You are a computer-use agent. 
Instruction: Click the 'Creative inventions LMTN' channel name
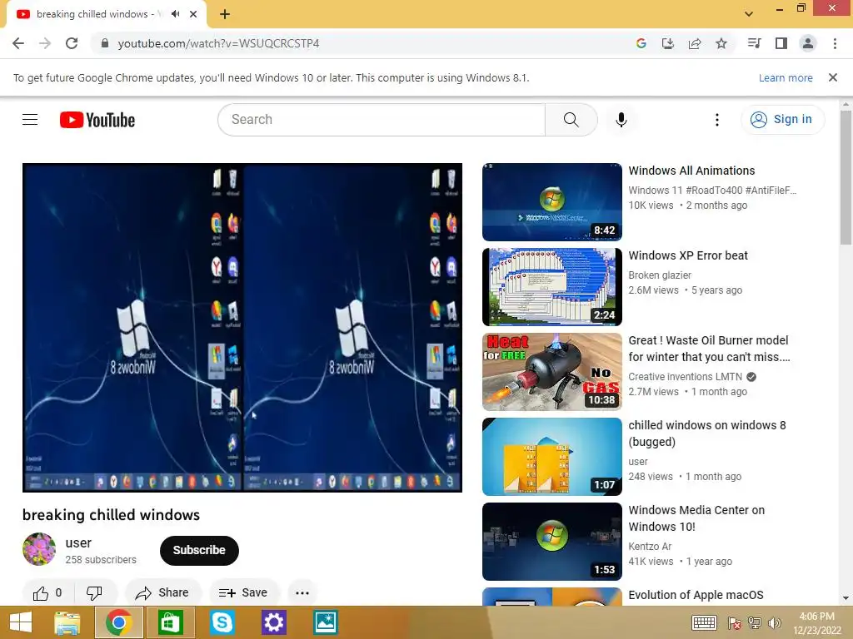[x=685, y=377]
